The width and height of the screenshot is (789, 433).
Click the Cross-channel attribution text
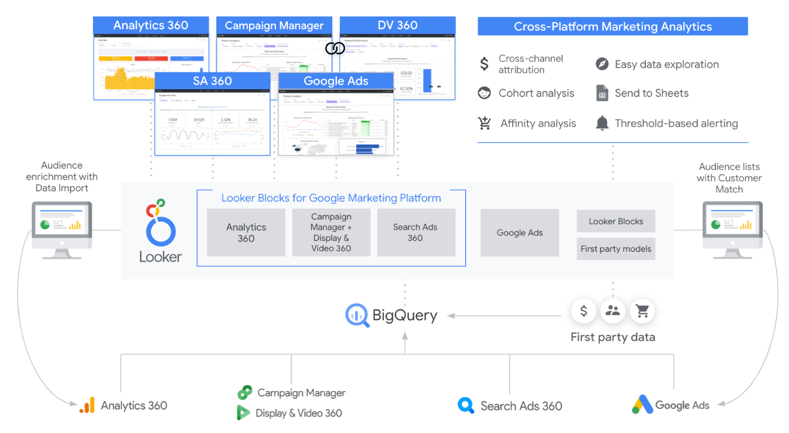click(x=531, y=64)
